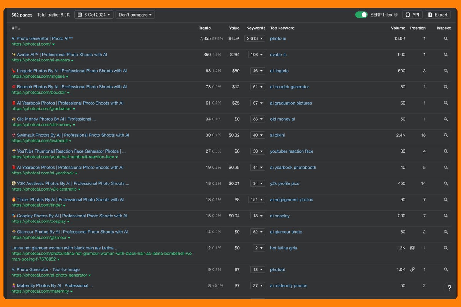Viewport: 461px width, 307px height.
Task: Inspect the ai lingerie keyword row
Action: click(x=446, y=71)
